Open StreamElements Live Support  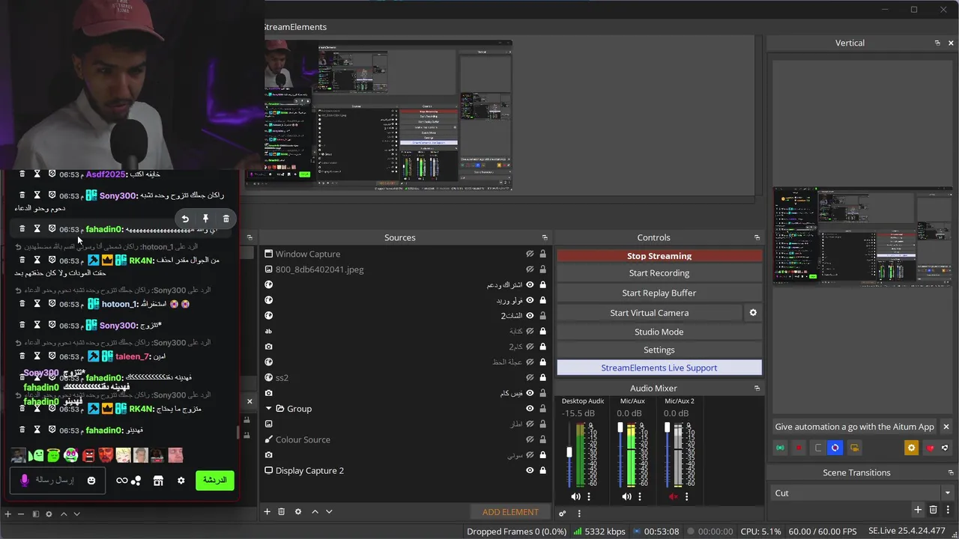pos(659,368)
